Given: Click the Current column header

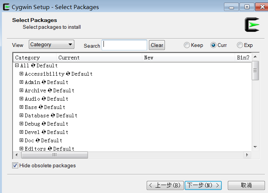Looking at the screenshot, I should pyautogui.click(x=99, y=58).
